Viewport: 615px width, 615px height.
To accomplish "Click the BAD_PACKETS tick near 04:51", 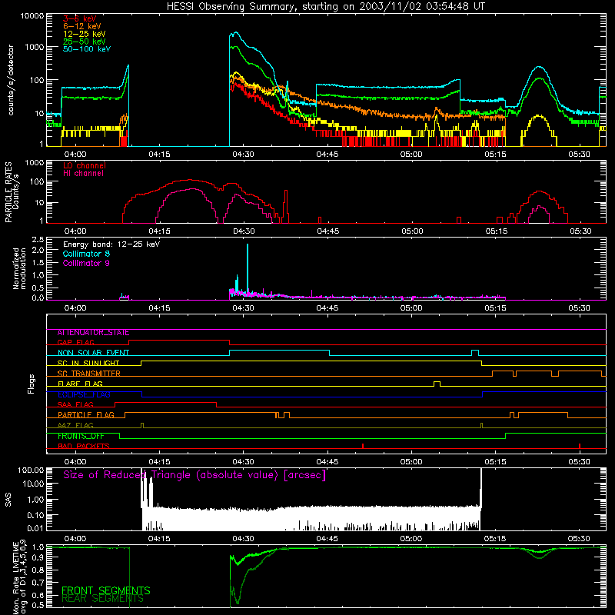I will [363, 446].
